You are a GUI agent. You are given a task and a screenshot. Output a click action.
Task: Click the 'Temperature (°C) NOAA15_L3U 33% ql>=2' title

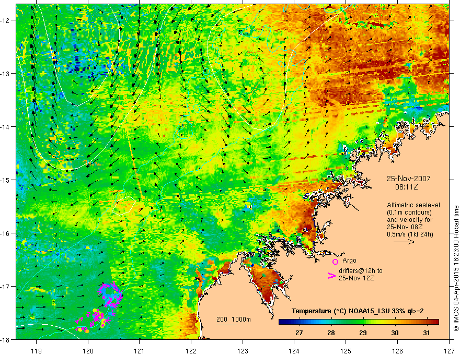coord(358,311)
